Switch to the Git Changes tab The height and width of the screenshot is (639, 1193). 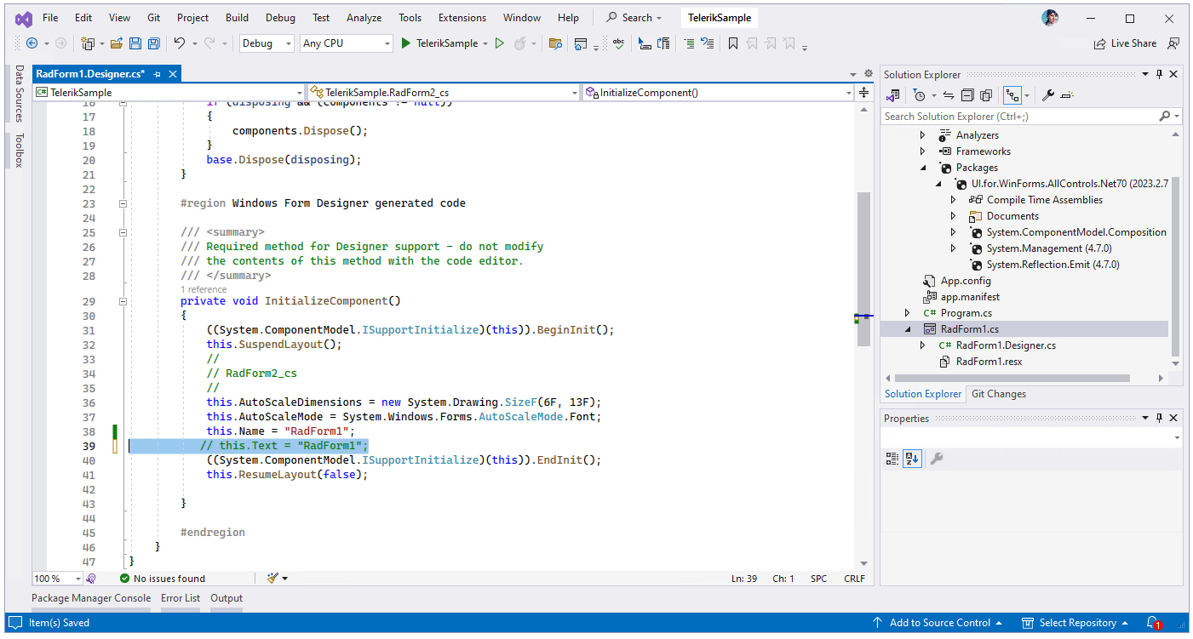[998, 394]
